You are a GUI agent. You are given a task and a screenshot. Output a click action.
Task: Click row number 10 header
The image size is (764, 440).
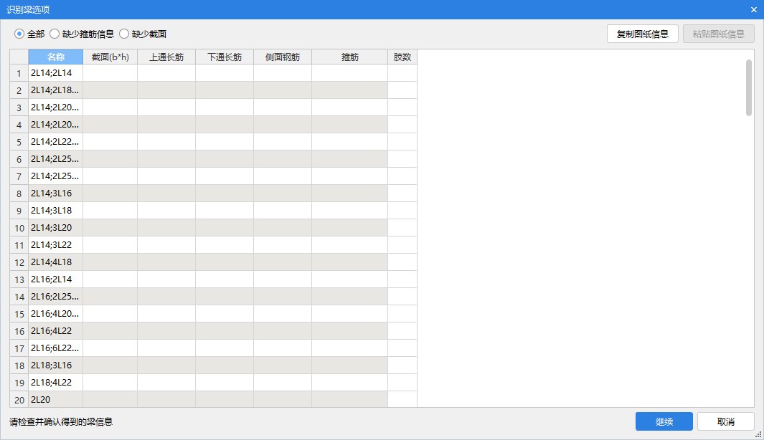[x=19, y=228]
